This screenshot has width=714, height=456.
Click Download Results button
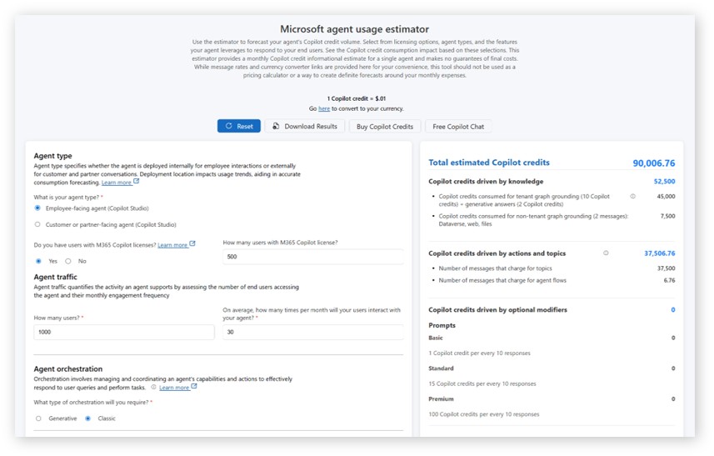point(304,126)
